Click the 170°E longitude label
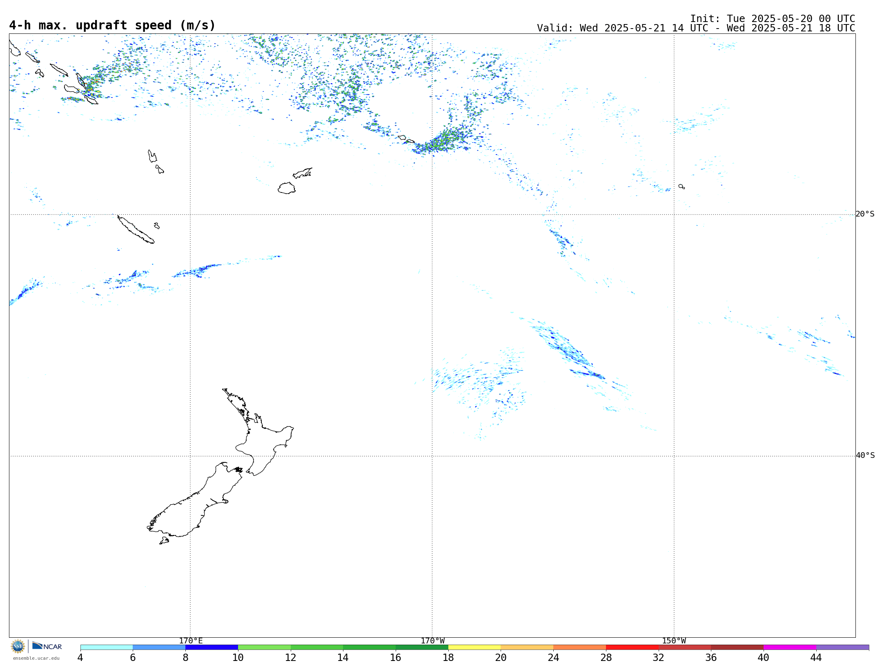 point(191,641)
